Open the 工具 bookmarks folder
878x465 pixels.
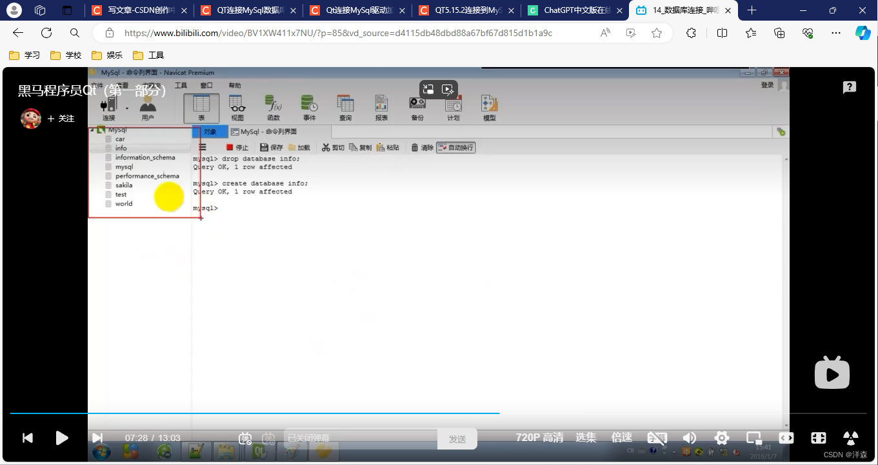pyautogui.click(x=148, y=55)
